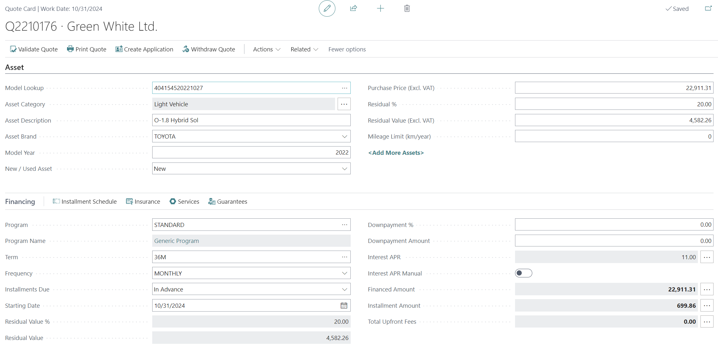Click Total Upfront Fees ellipsis button

click(x=707, y=321)
